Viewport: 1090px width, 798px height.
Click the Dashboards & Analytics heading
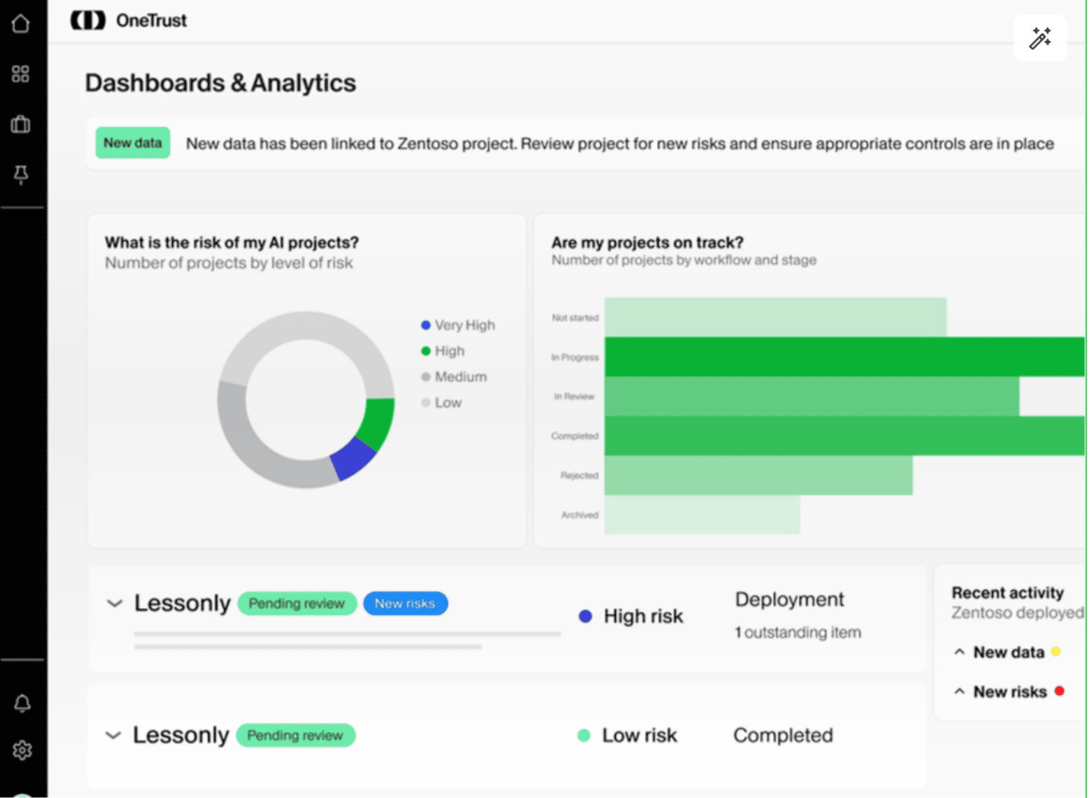pyautogui.click(x=221, y=83)
